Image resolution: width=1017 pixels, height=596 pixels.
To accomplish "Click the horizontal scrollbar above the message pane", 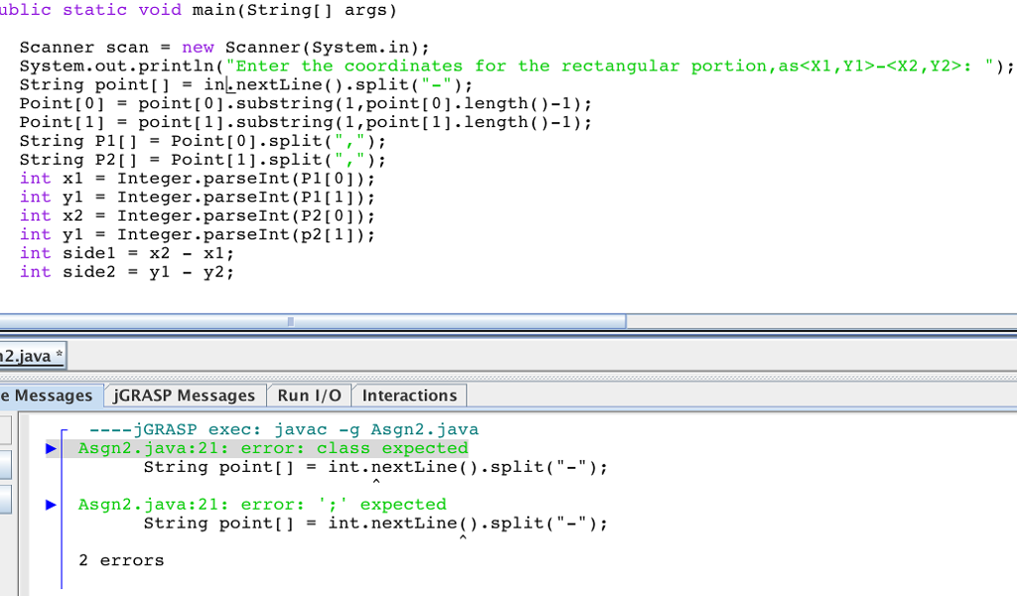I will 291,321.
